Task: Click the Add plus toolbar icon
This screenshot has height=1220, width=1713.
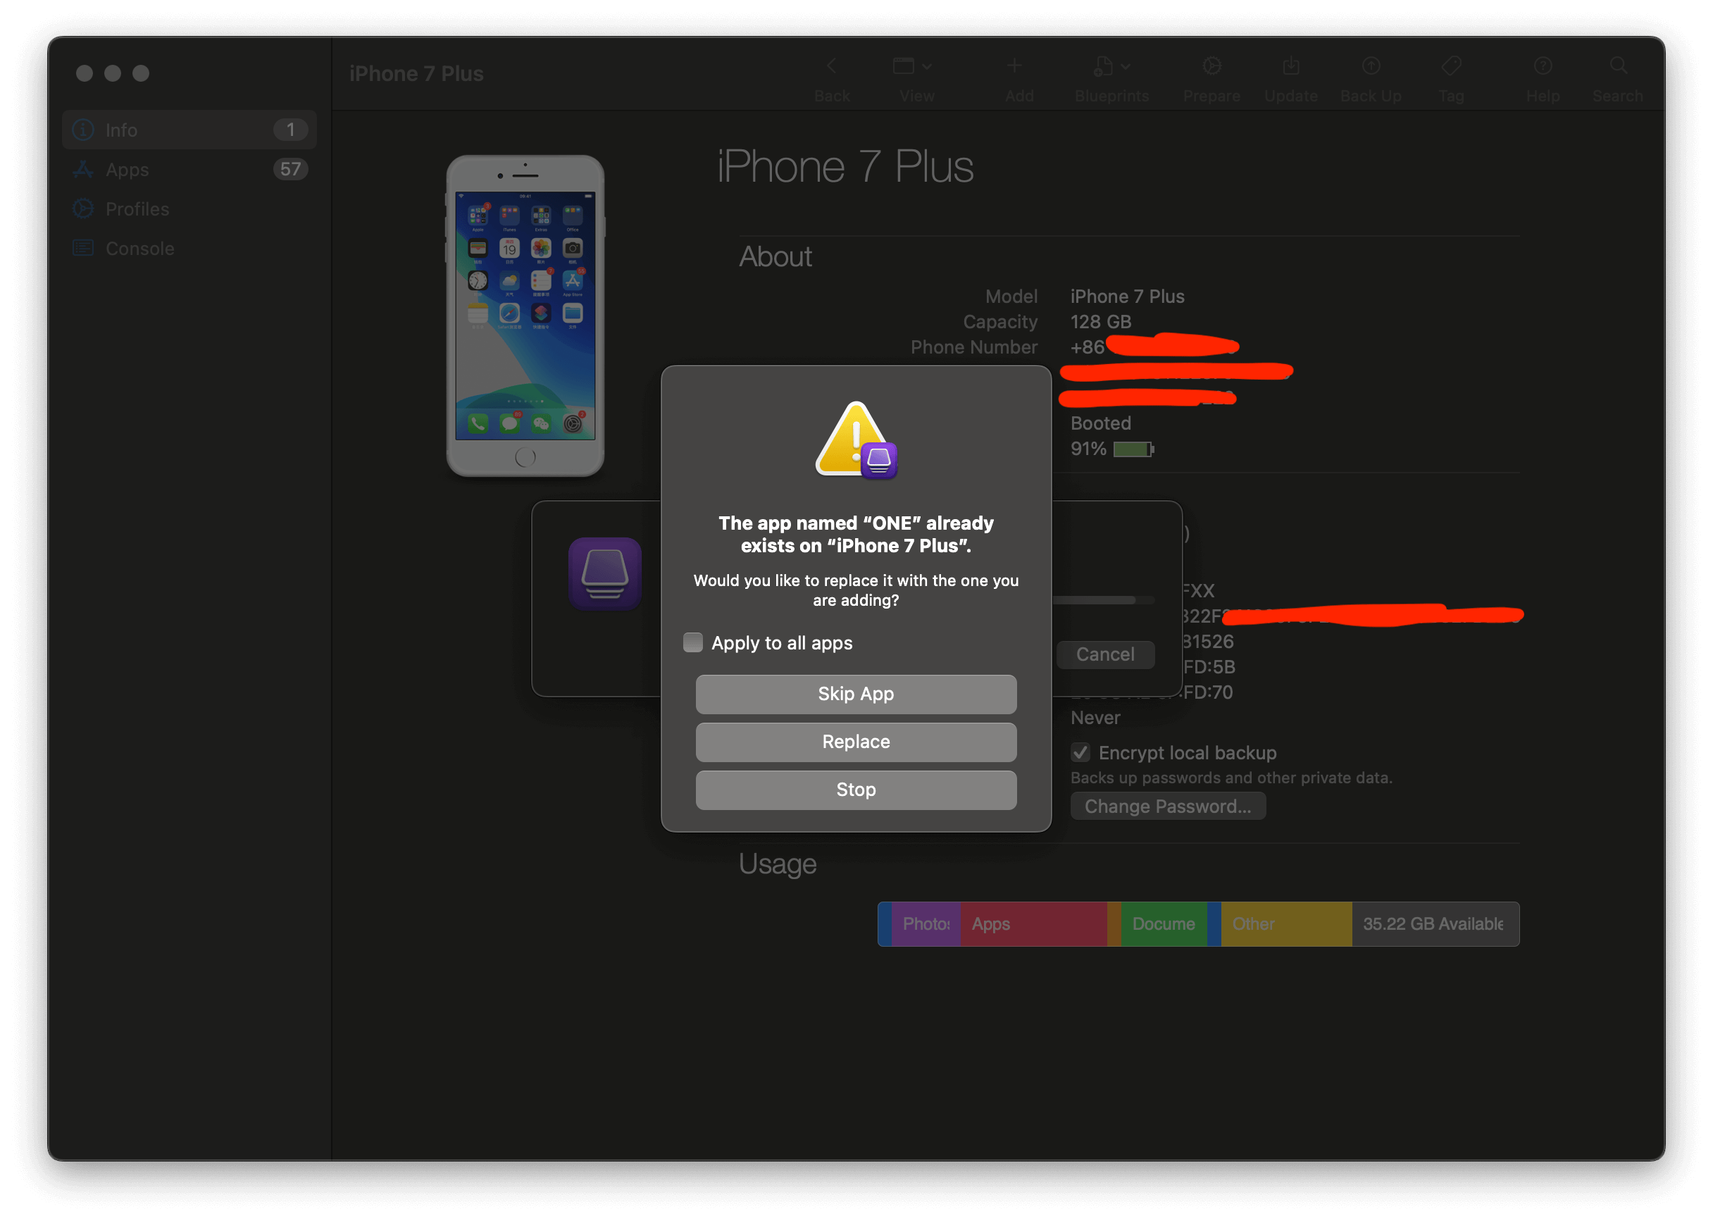Action: point(1014,67)
